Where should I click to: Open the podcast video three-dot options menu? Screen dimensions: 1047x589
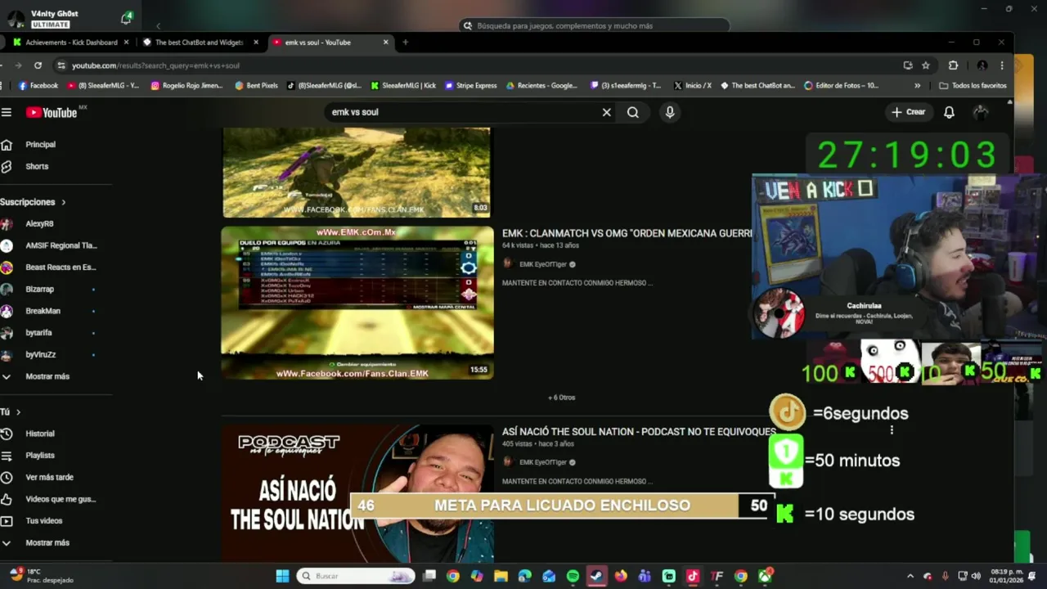pos(892,430)
